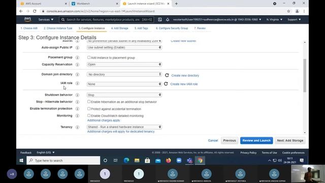Viewport: 325px width, 183px height.
Task: Open IAM role dropdown
Action: pyautogui.click(x=124, y=84)
